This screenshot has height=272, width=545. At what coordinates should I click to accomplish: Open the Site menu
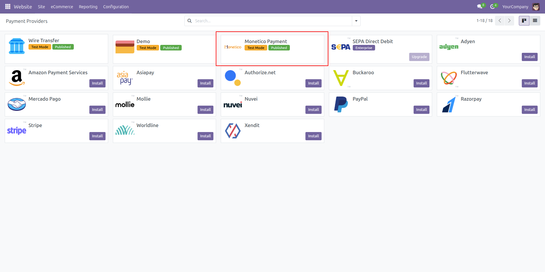click(41, 7)
